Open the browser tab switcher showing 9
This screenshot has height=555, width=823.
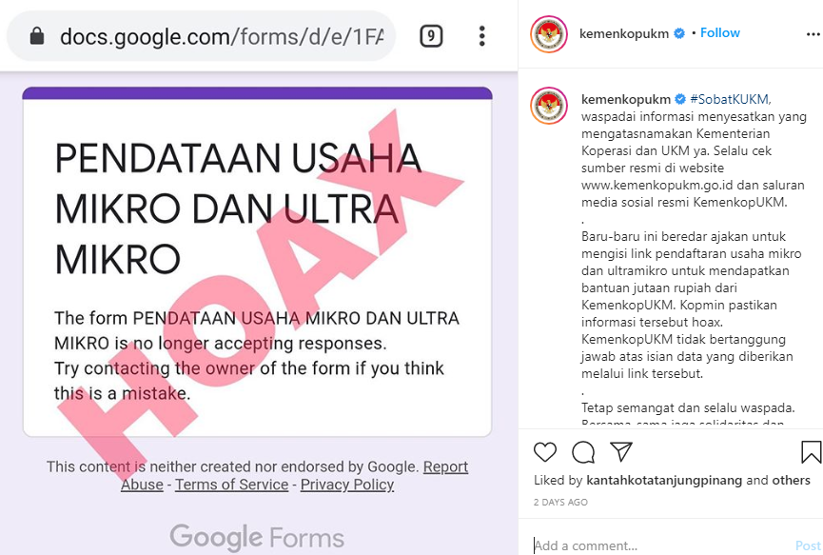[431, 36]
